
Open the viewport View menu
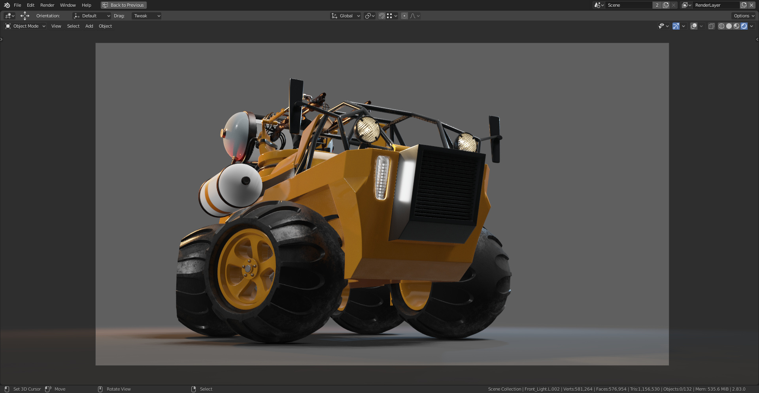point(56,26)
